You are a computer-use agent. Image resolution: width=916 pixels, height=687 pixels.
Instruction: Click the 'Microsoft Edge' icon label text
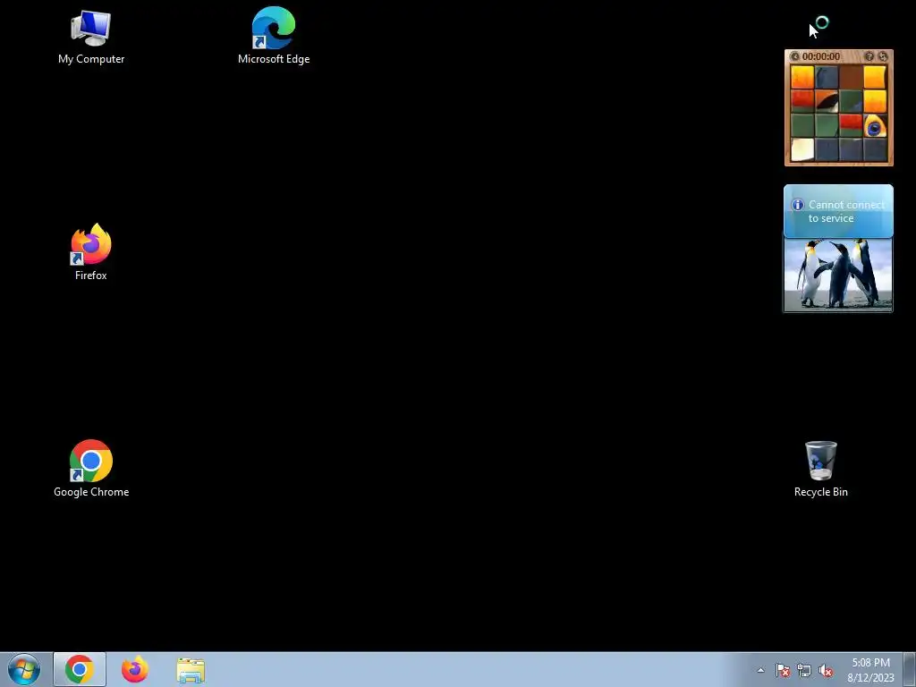274,59
